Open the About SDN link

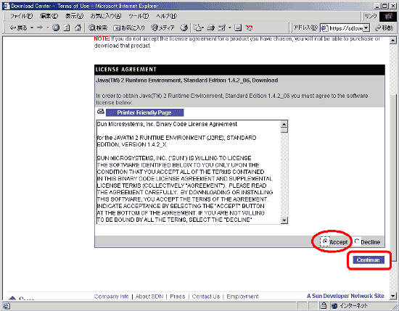point(149,297)
